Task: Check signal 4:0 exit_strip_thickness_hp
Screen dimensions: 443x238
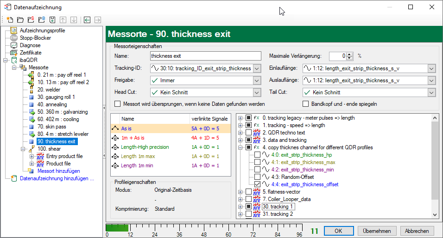Action: (257, 155)
